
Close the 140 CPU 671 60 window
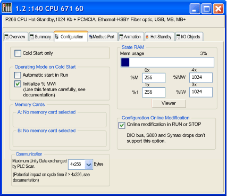tap(218, 9)
